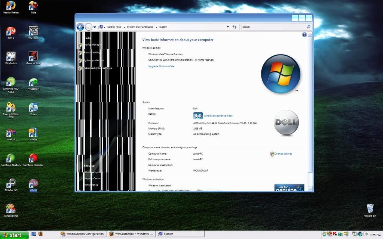Expand the arrow after Control Panel breadcrumb
The height and width of the screenshot is (239, 383).
point(124,27)
